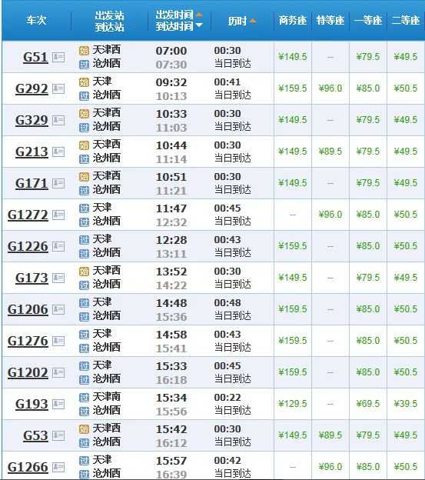This screenshot has height=480, width=425.
Task: Open the ID card icon beside G1206
Action: click(x=58, y=309)
